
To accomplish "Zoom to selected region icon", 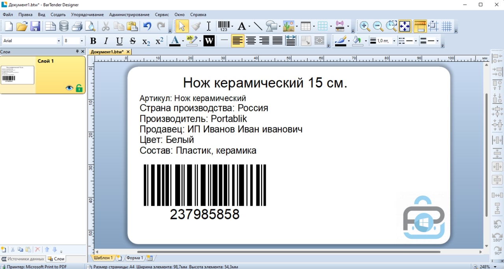I will [391, 26].
